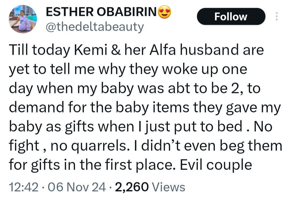This screenshot has width=291, height=200.
Task: Open the three-dot more options menu
Action: tap(276, 16)
